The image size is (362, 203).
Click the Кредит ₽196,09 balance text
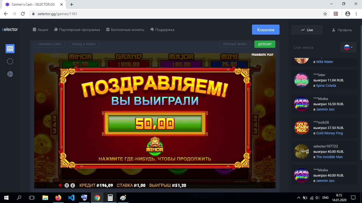[x=96, y=186]
